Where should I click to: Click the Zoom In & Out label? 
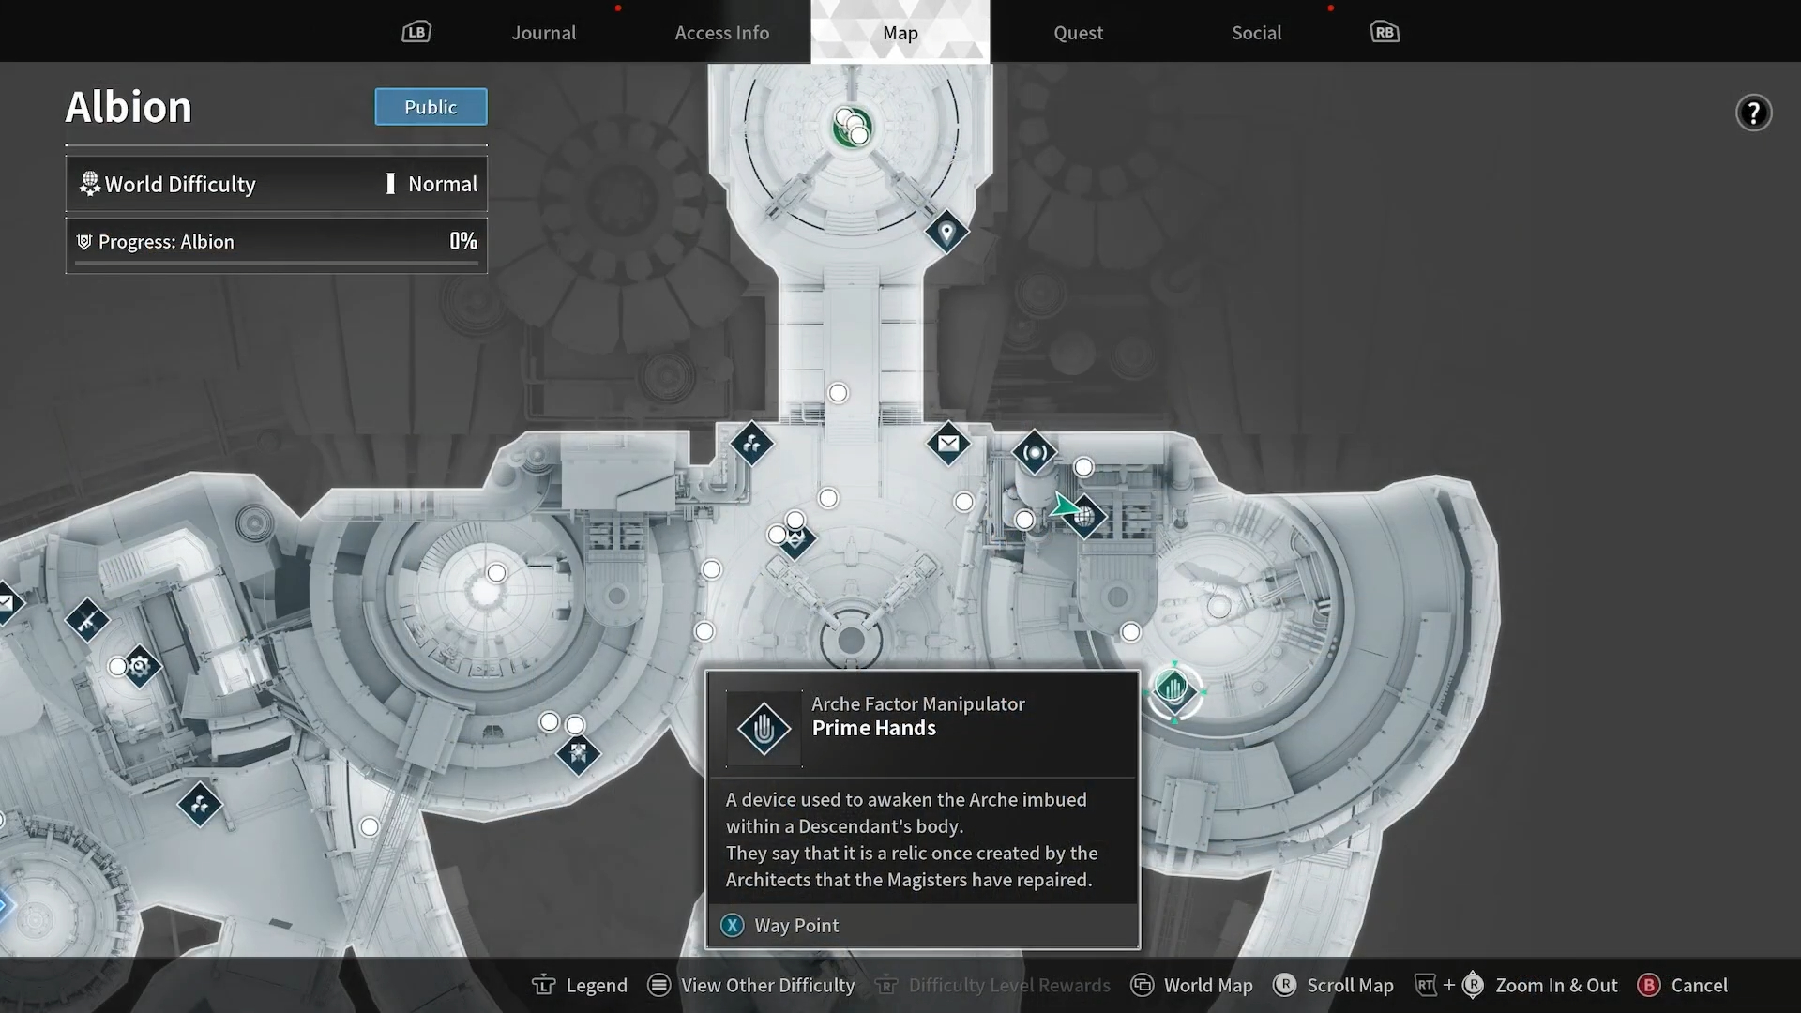point(1556,985)
